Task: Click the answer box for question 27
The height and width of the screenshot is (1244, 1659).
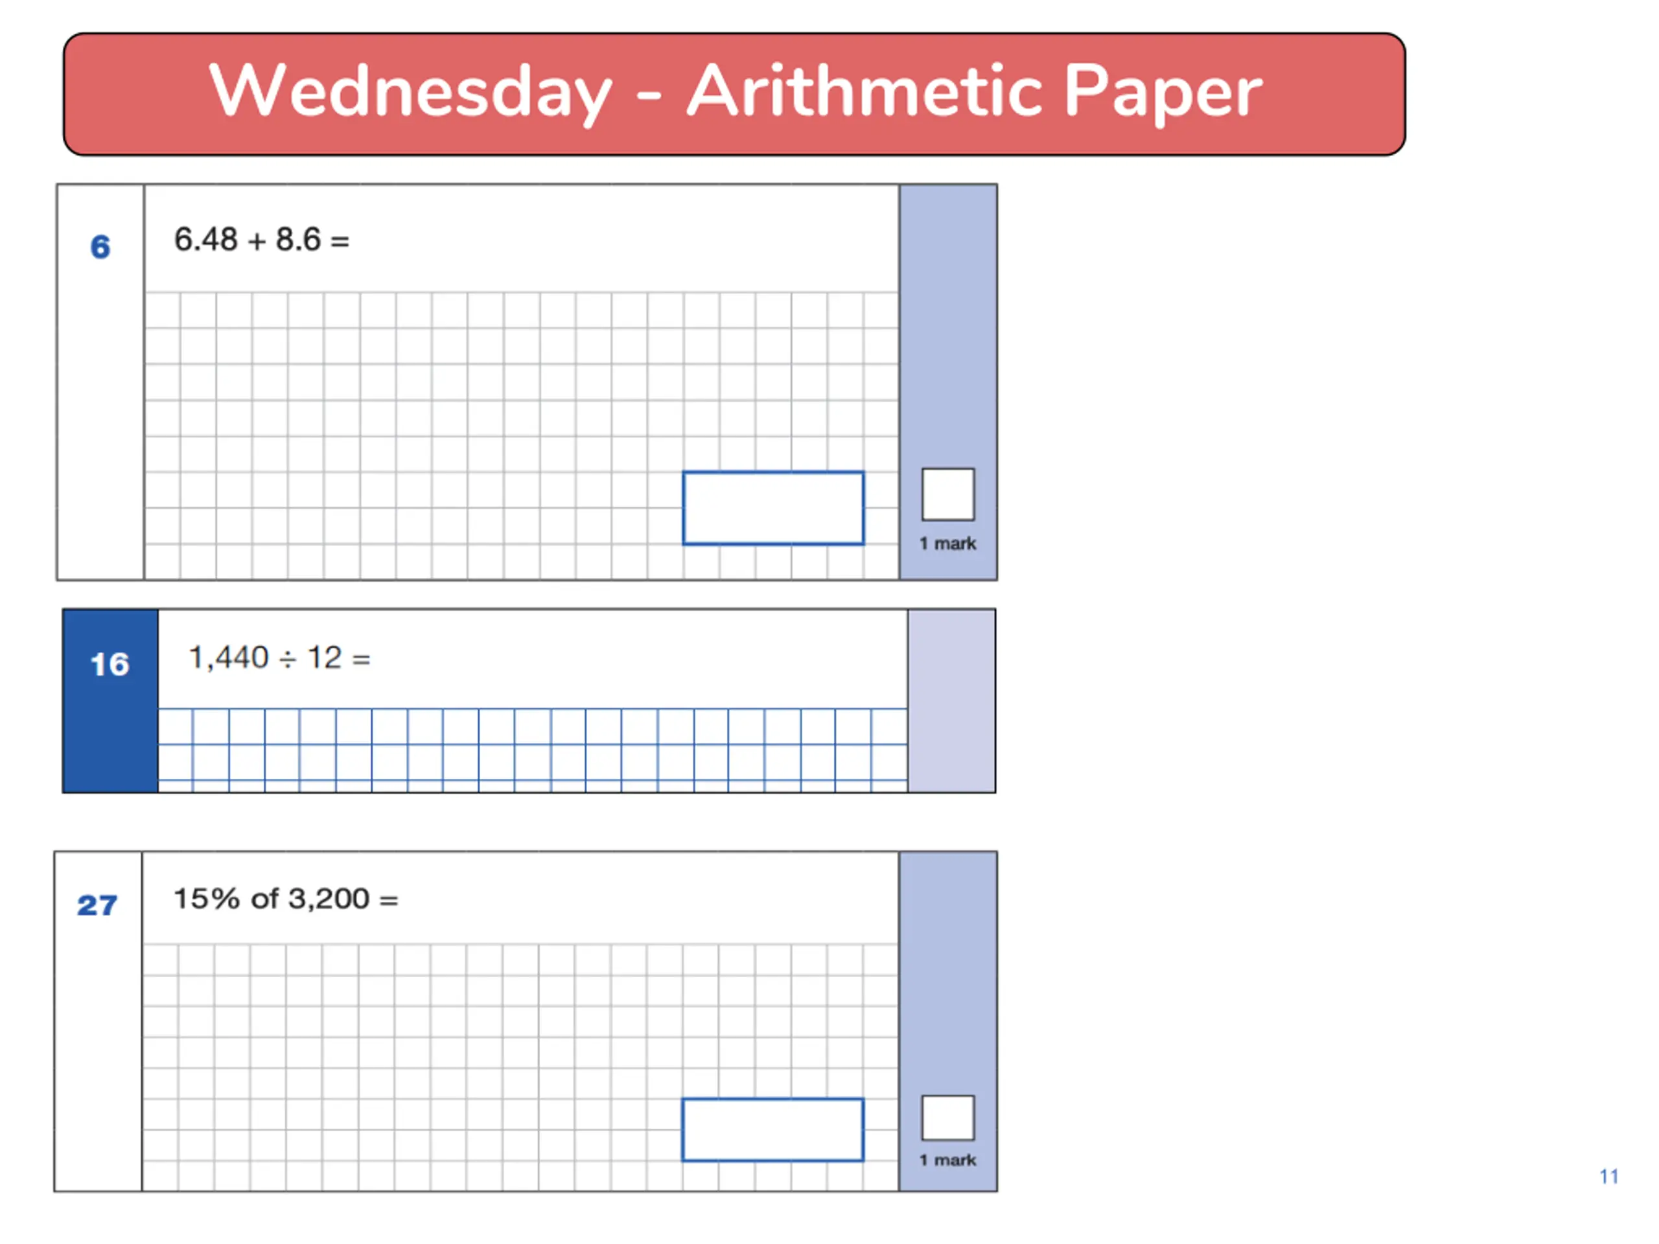Action: pos(772,1129)
